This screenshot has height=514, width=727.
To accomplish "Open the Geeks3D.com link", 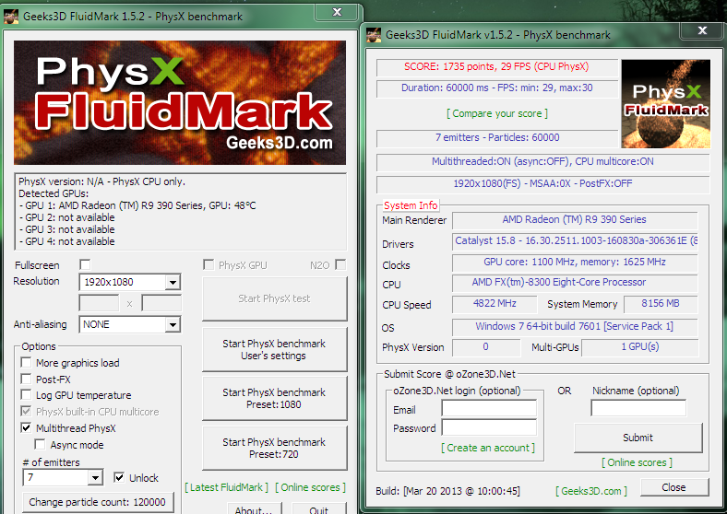I will (x=591, y=491).
